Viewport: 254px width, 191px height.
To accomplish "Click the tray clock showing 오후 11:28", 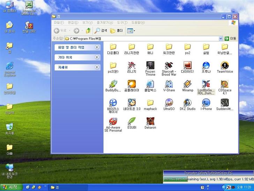I will (x=244, y=188).
